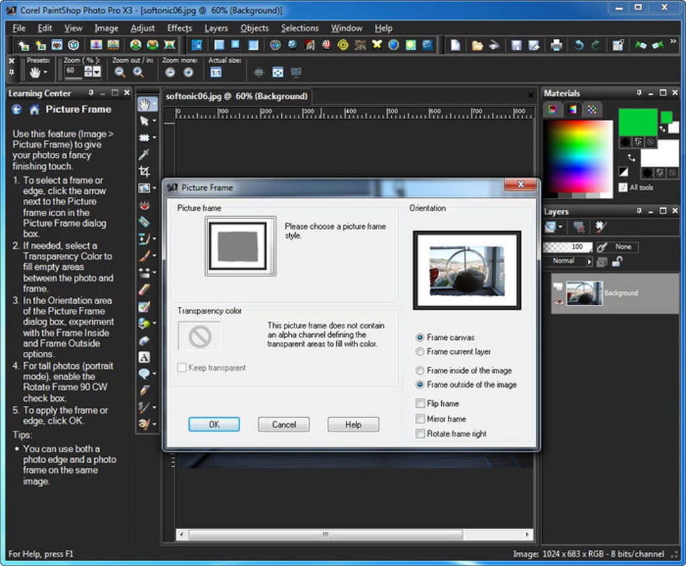This screenshot has width=686, height=566.
Task: Expand the Normal blend mode dropdown
Action: click(x=589, y=261)
